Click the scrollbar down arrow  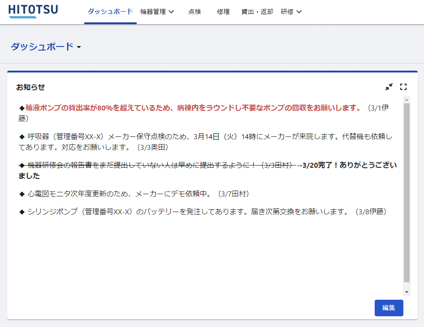406,291
